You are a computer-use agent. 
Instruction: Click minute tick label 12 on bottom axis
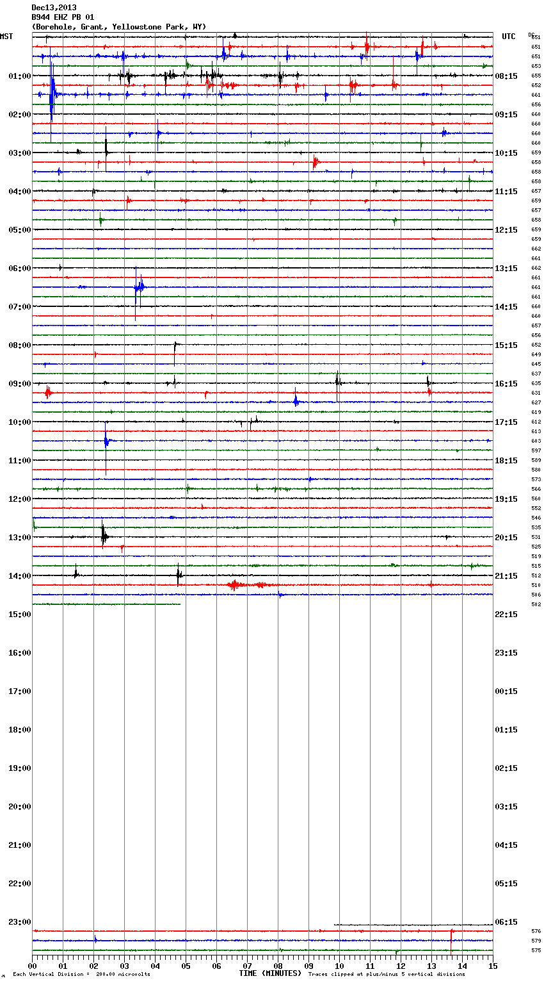point(401,966)
